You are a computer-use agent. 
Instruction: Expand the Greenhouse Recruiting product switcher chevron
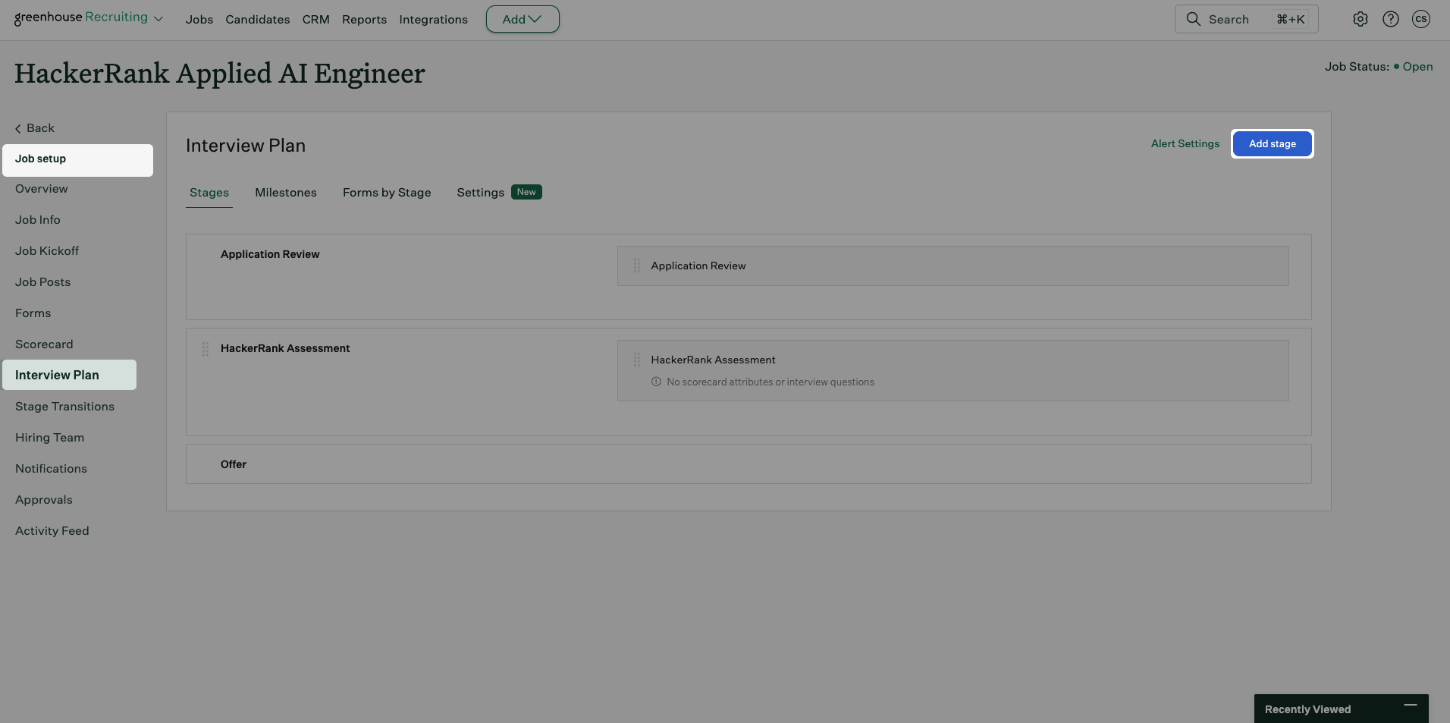click(x=158, y=19)
